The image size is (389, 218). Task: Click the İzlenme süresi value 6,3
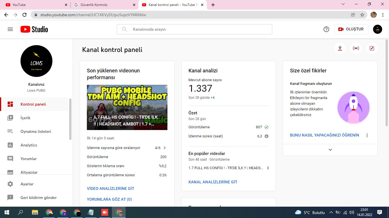(260, 136)
